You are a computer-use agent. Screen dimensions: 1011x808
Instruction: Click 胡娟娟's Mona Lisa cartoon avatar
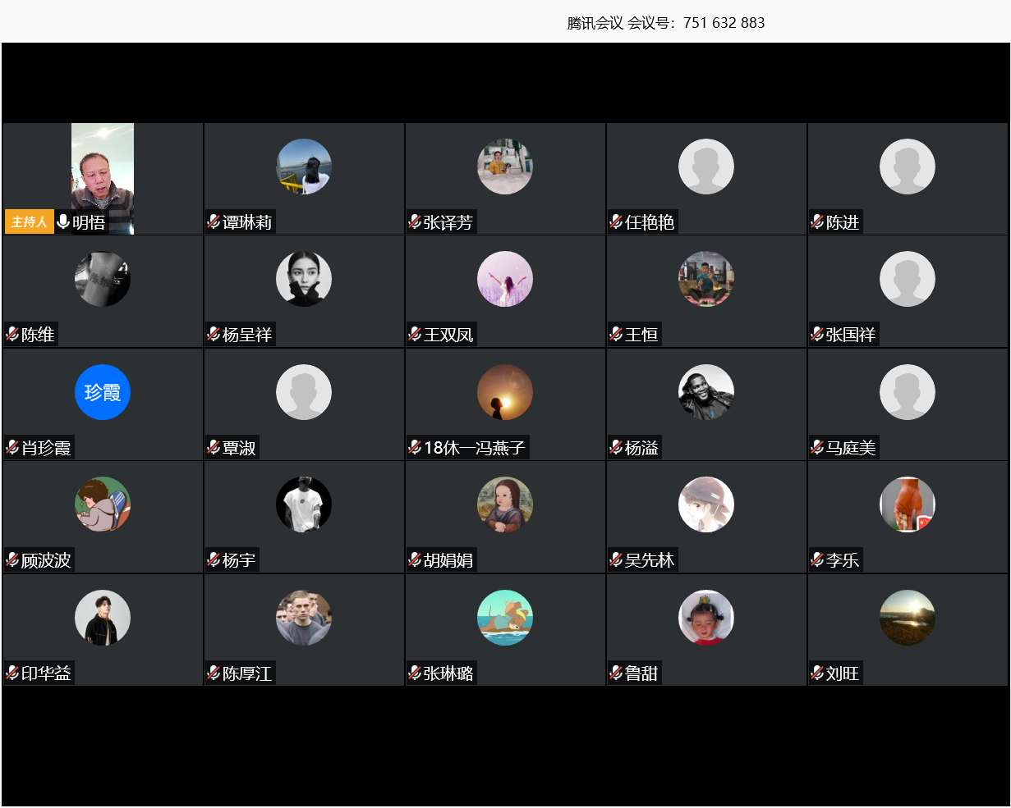(x=505, y=504)
